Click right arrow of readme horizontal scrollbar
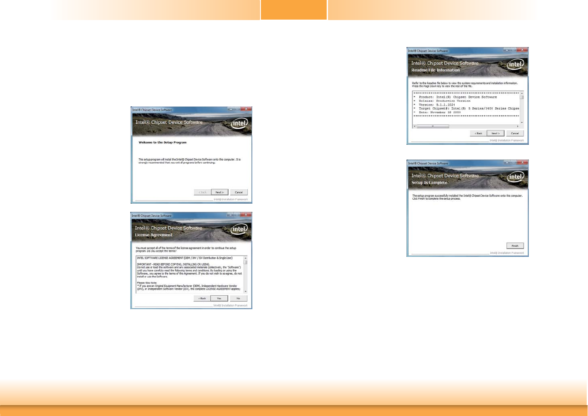Image resolution: width=588 pixels, height=416 pixels. [x=517, y=126]
